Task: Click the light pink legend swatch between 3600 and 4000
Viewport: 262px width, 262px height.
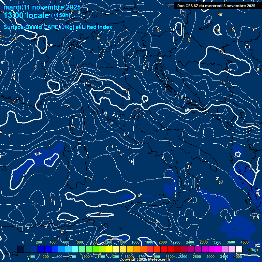Action: tap(232, 249)
